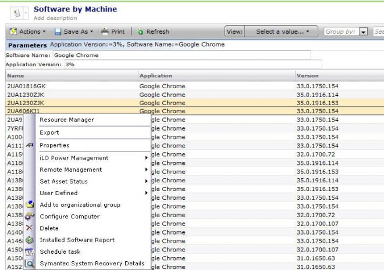Click Add description under the title
This screenshot has height=270, width=384.
pos(55,18)
